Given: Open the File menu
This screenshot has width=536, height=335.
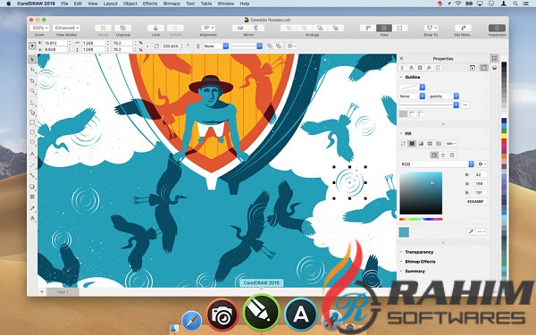Looking at the screenshot, I should click(x=64, y=4).
